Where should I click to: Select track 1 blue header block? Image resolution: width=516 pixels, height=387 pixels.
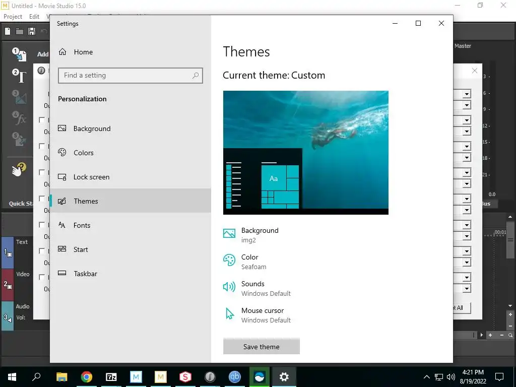[8, 252]
